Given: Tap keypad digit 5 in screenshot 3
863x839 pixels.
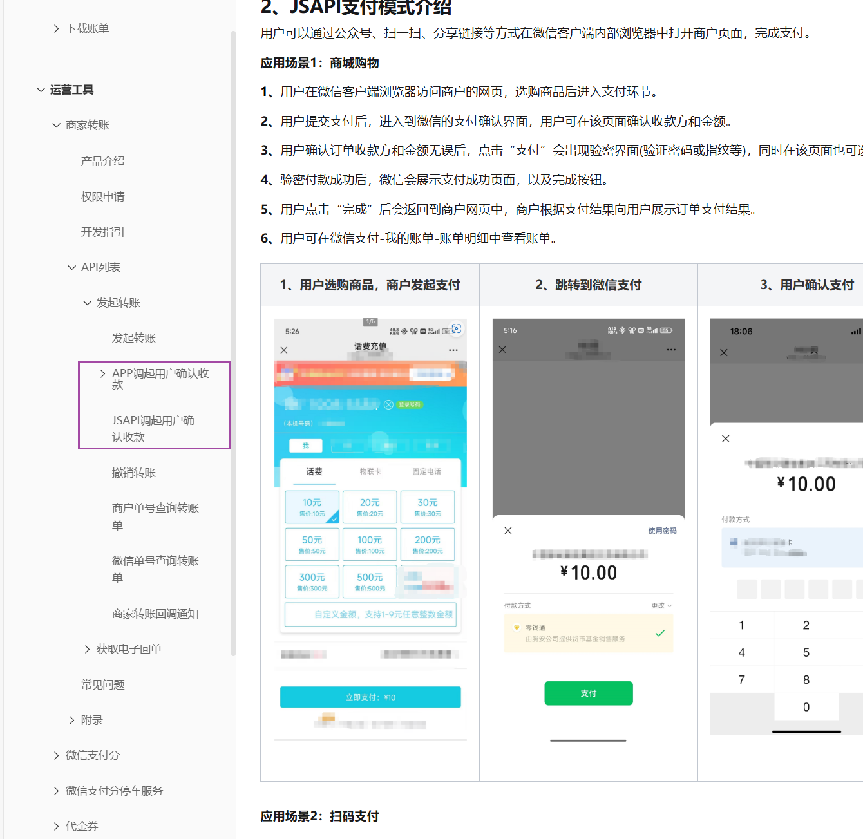Looking at the screenshot, I should pyautogui.click(x=806, y=653).
